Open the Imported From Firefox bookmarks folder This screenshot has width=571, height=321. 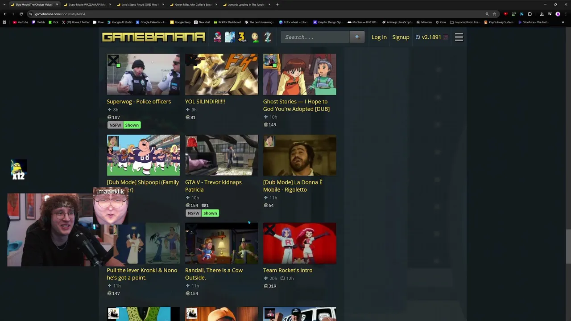tap(465, 22)
